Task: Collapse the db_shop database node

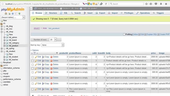Action: click(2, 32)
